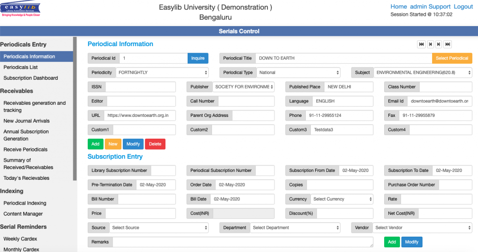Open Monthly Cardex in the sidebar

point(21,249)
